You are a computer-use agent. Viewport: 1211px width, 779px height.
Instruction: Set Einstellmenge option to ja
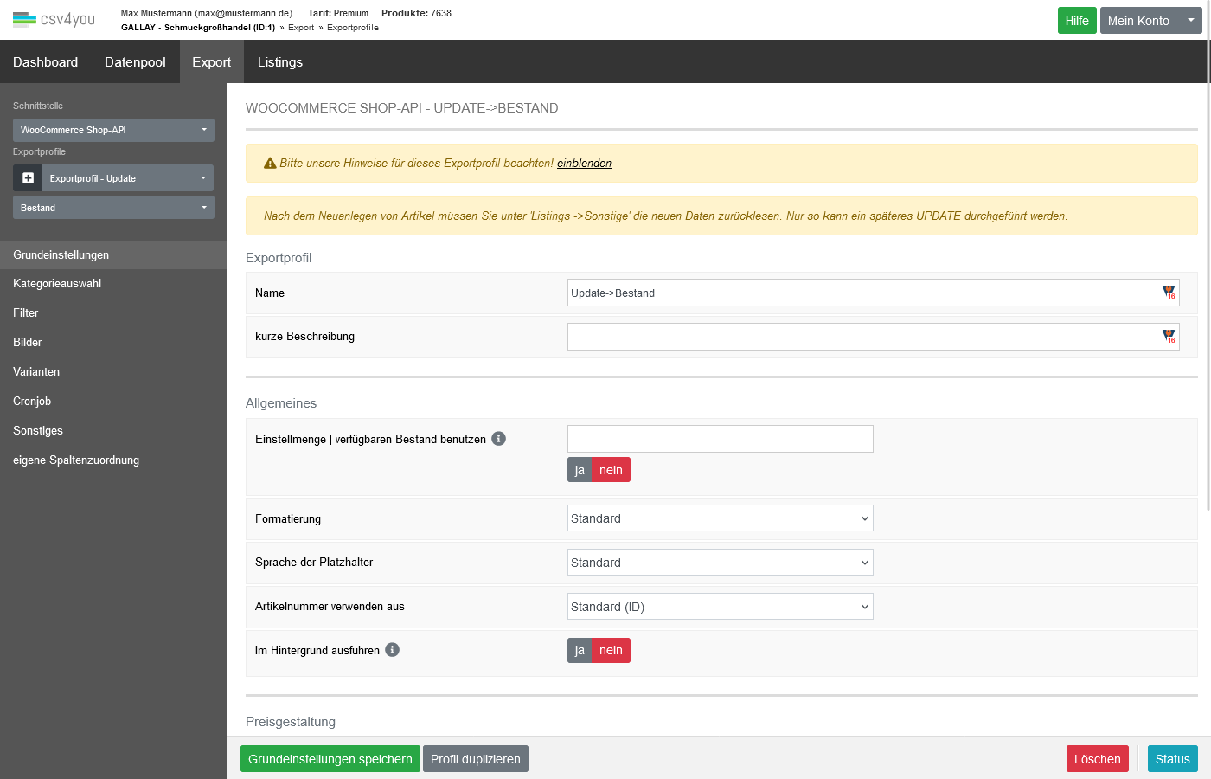(x=580, y=470)
